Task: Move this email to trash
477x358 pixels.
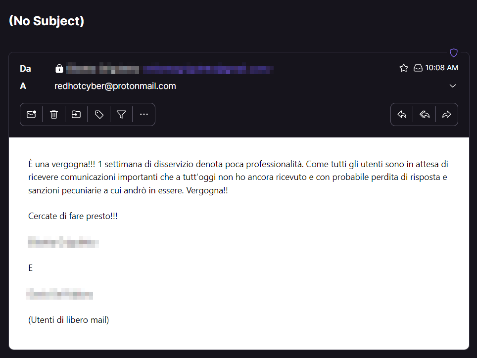Action: pyautogui.click(x=54, y=115)
